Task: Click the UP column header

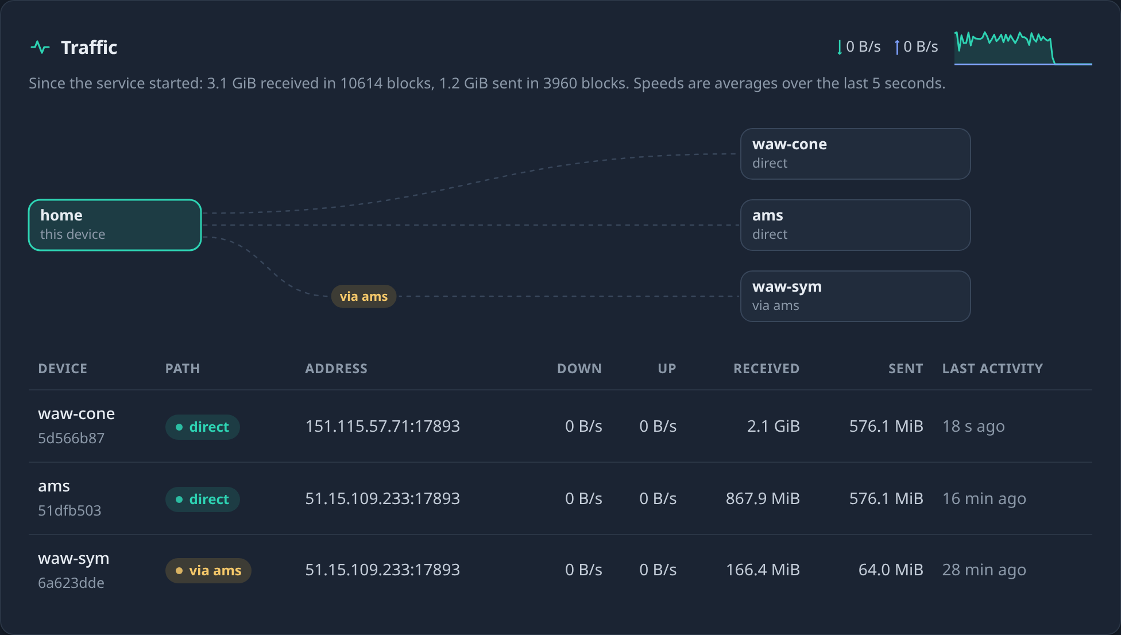Action: (x=667, y=369)
